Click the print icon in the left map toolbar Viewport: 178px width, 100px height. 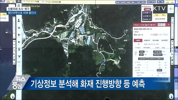coord(14,60)
